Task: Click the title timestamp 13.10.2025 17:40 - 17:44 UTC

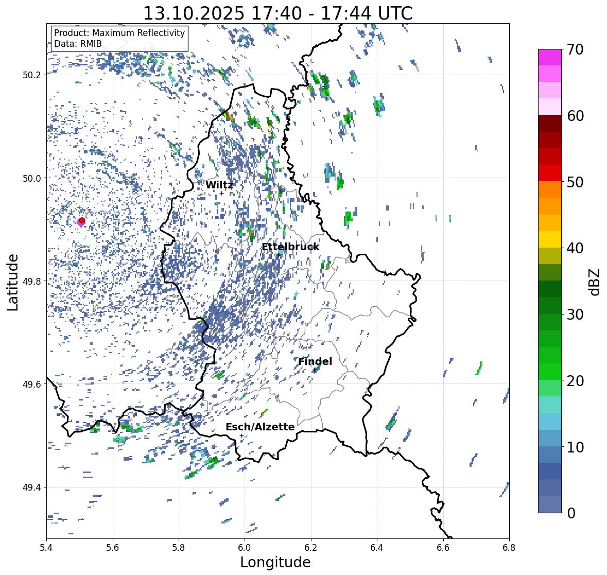Action: coord(278,13)
